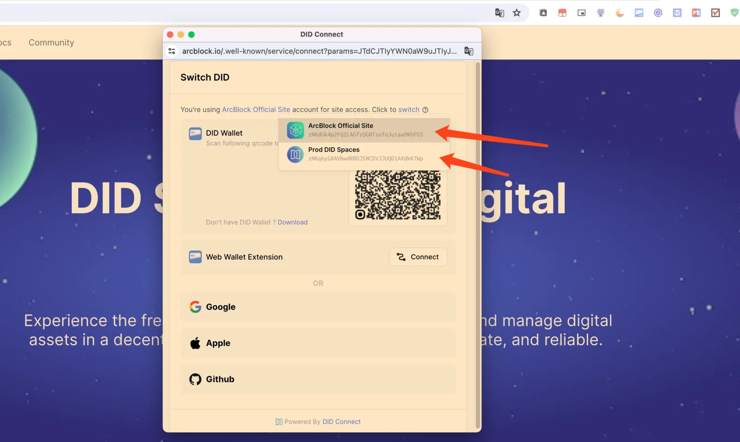740x442 pixels.
Task: Click Prod DID Spaces address zNKq6yG8AVbwdRBDJSNCDVJJUQD1AXdkK7Wp
Action: tap(366, 159)
